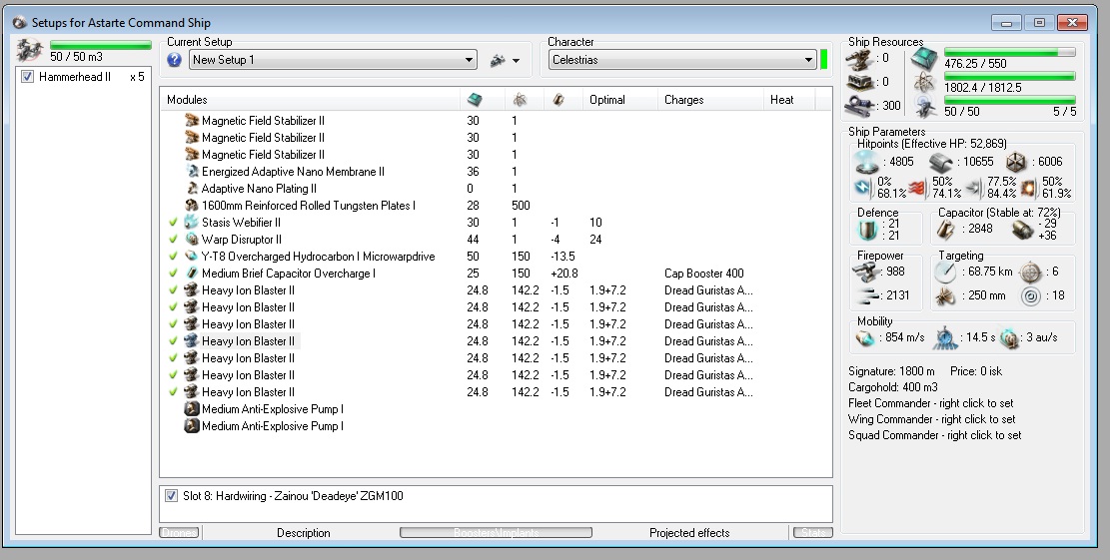Click the Medium Brief Capacitor Overcharge icon

pyautogui.click(x=192, y=273)
